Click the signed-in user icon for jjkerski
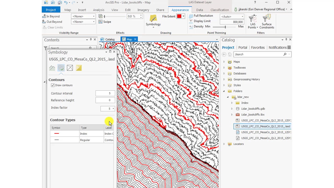The height and width of the screenshot is (188, 334). [236, 9]
